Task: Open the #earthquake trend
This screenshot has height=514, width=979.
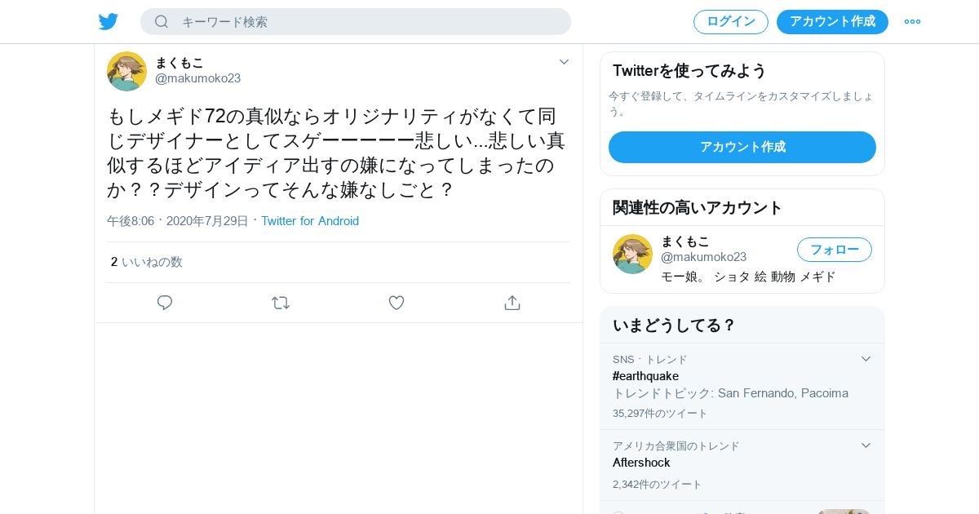Action: (x=645, y=376)
